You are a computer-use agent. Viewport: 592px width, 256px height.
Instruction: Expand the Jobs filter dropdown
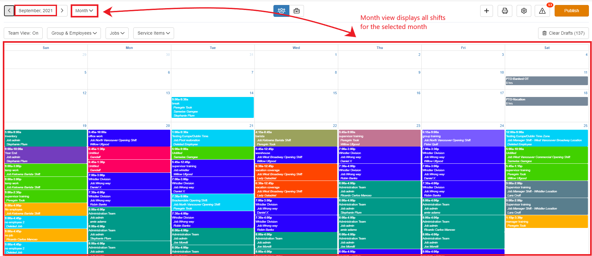point(117,33)
